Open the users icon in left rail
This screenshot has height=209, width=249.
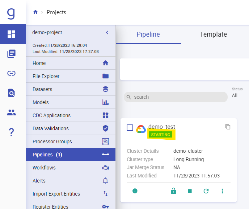click(11, 112)
